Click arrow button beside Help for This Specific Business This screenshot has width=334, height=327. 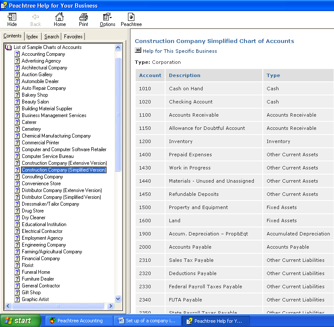[x=138, y=50]
